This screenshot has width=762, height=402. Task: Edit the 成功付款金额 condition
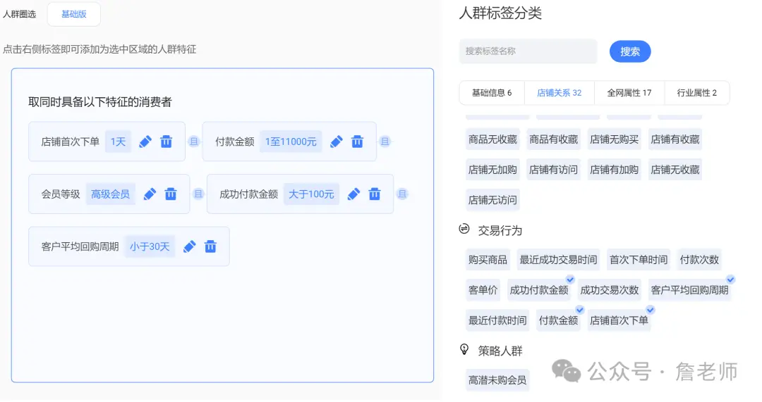pyautogui.click(x=353, y=194)
